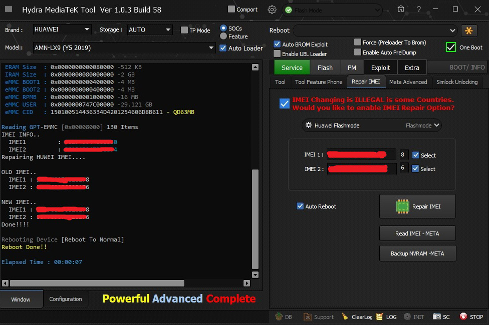Open help with the question mark icon

click(418, 9)
